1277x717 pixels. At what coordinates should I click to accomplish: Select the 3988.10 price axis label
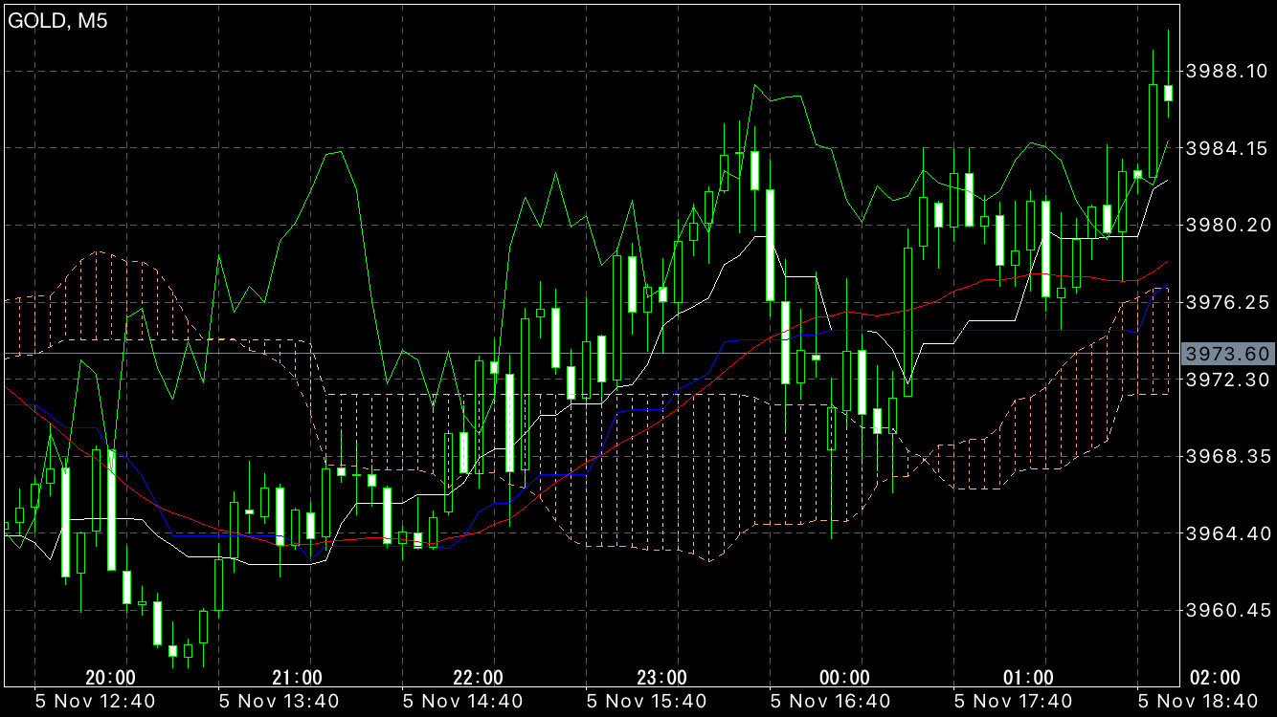click(1226, 71)
